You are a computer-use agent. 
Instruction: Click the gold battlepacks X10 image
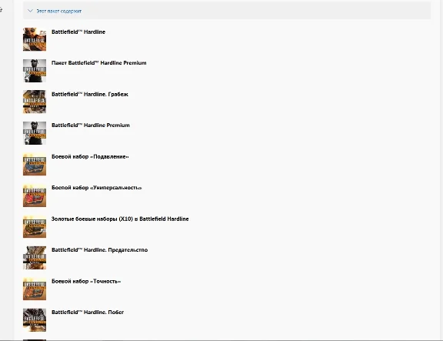pyautogui.click(x=35, y=226)
